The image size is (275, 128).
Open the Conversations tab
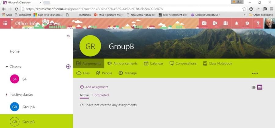[x=183, y=63]
